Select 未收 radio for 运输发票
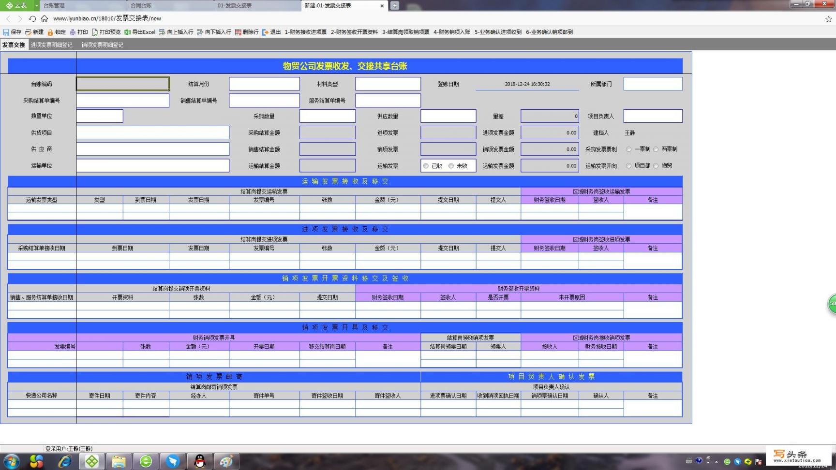The width and height of the screenshot is (836, 470). point(451,166)
